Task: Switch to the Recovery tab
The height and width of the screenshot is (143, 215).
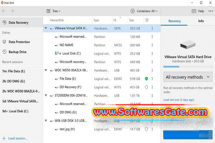Action: (174, 21)
